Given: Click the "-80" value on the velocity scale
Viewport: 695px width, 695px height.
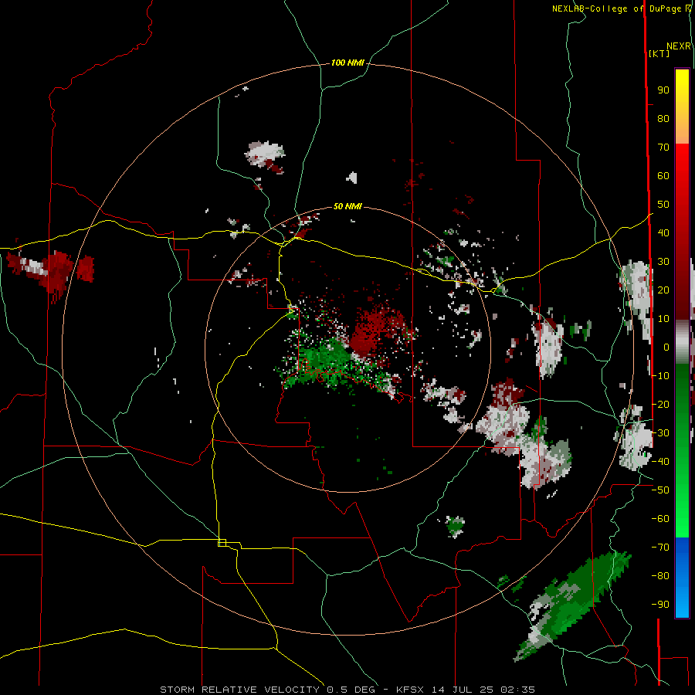Looking at the screenshot, I should point(660,576).
